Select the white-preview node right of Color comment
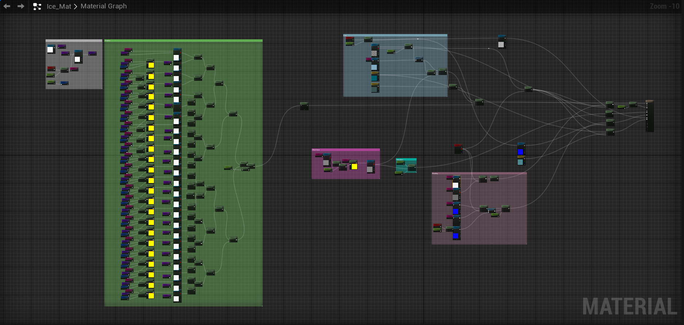This screenshot has height=325, width=684. (502, 42)
